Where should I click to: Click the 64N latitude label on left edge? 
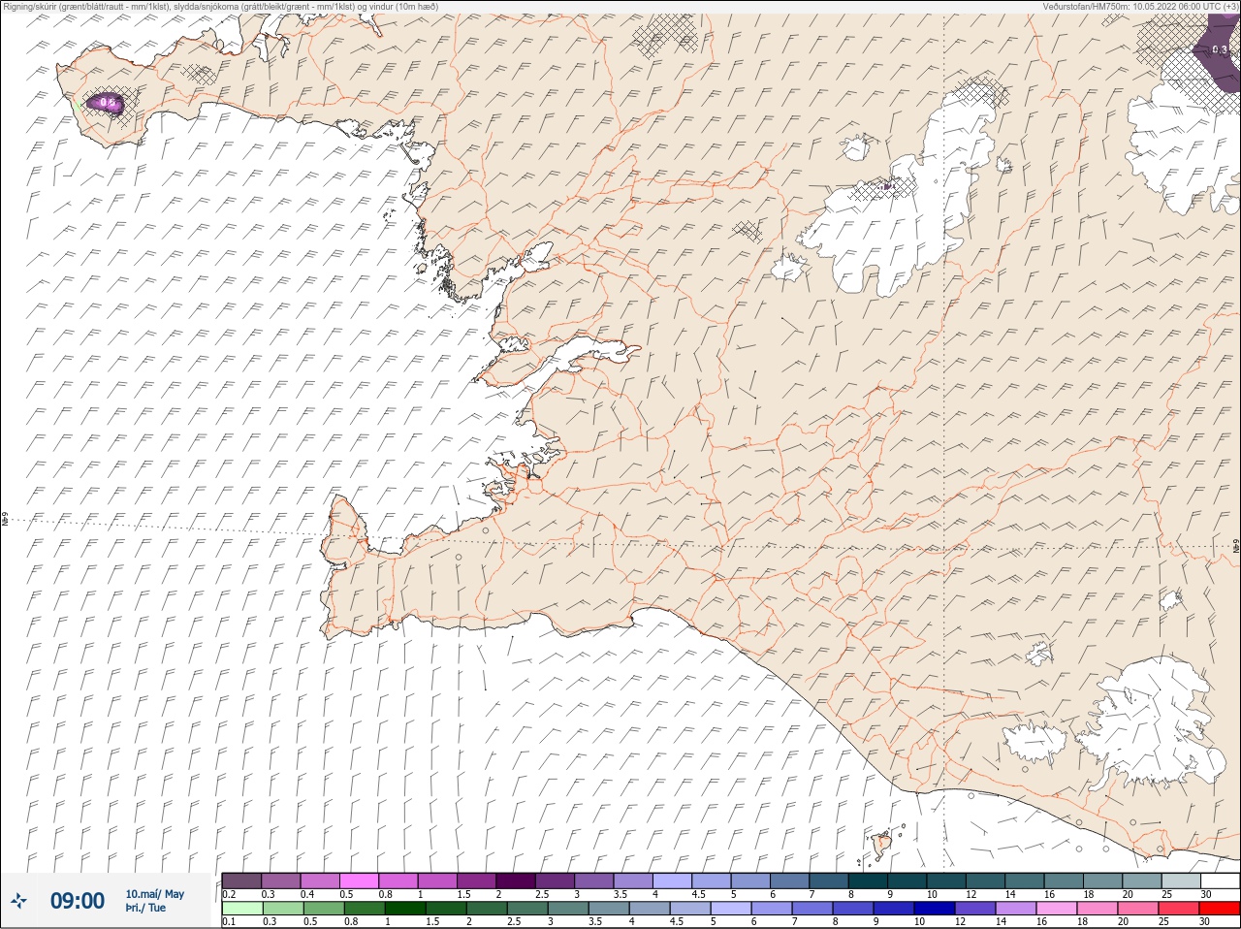point(5,521)
